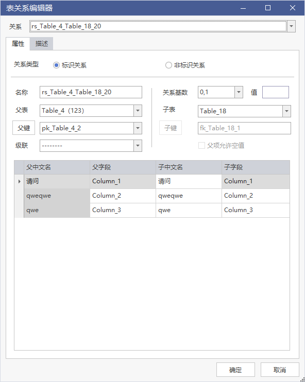Open the 关系基数 0,1 dropdown

click(239, 92)
